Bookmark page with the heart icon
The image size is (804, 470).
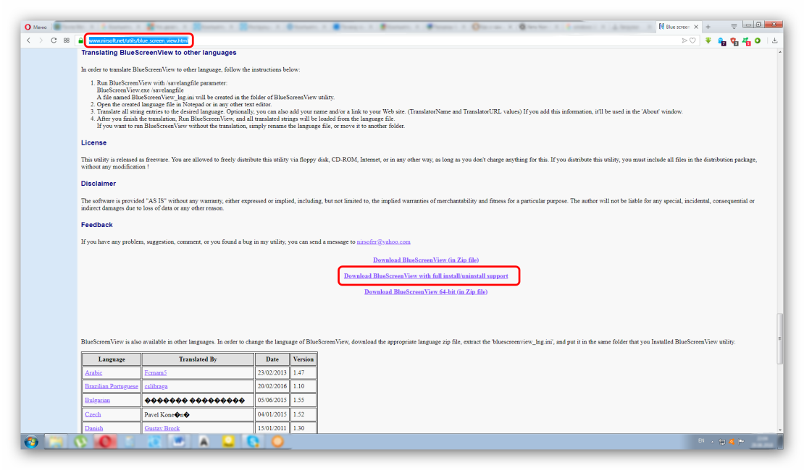[x=692, y=40]
